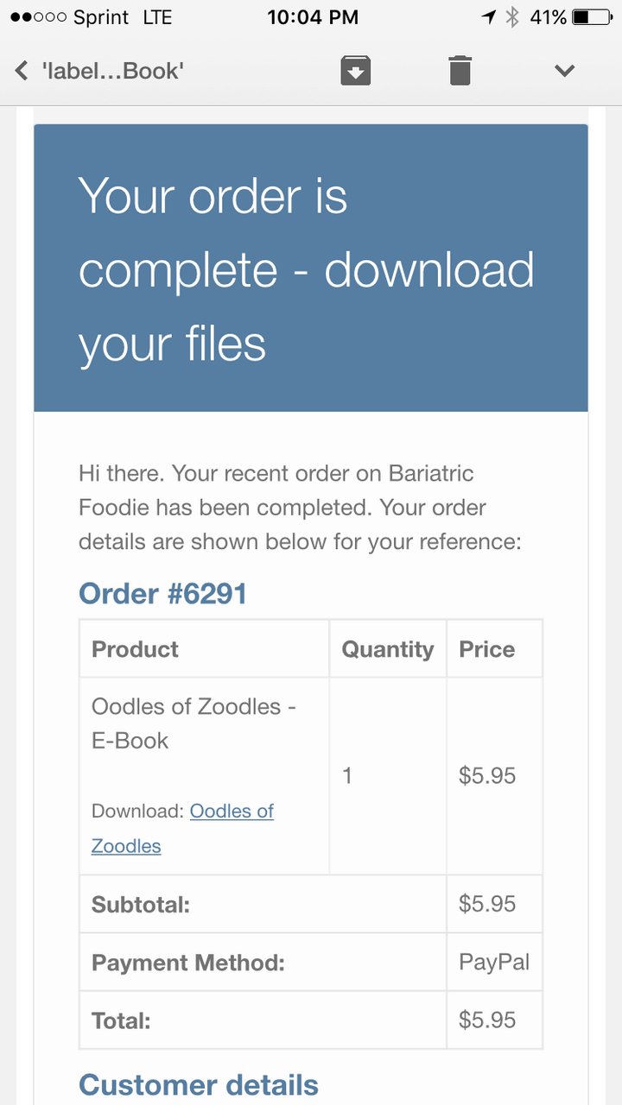Screen dimensions: 622x1105
Task: Tap the Sprint carrier name
Action: (103, 17)
